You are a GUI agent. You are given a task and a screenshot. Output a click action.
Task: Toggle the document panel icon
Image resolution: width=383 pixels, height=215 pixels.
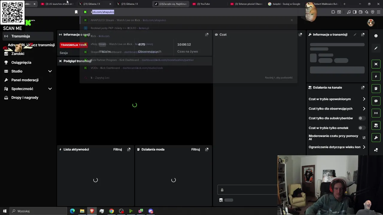[x=376, y=89]
